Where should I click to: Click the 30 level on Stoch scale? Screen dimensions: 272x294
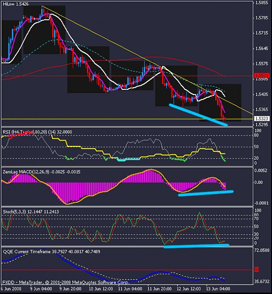tap(256, 234)
